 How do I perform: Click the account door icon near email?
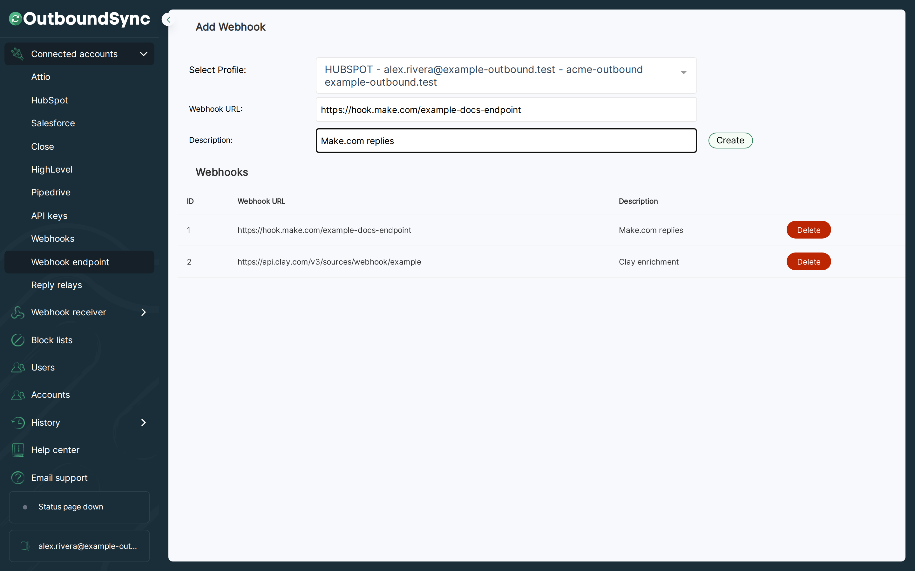(x=25, y=546)
